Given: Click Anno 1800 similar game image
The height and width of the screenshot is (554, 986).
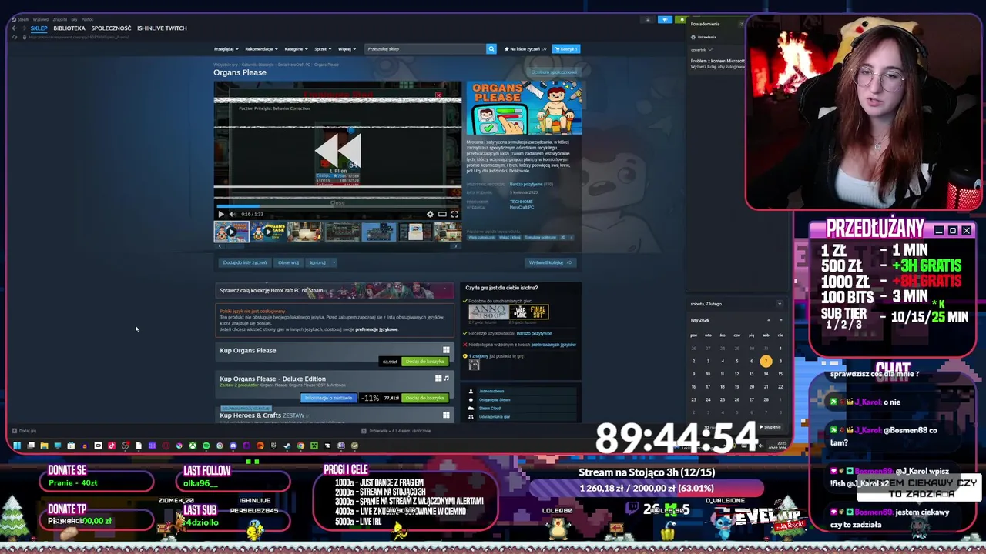Looking at the screenshot, I should 488,312.
